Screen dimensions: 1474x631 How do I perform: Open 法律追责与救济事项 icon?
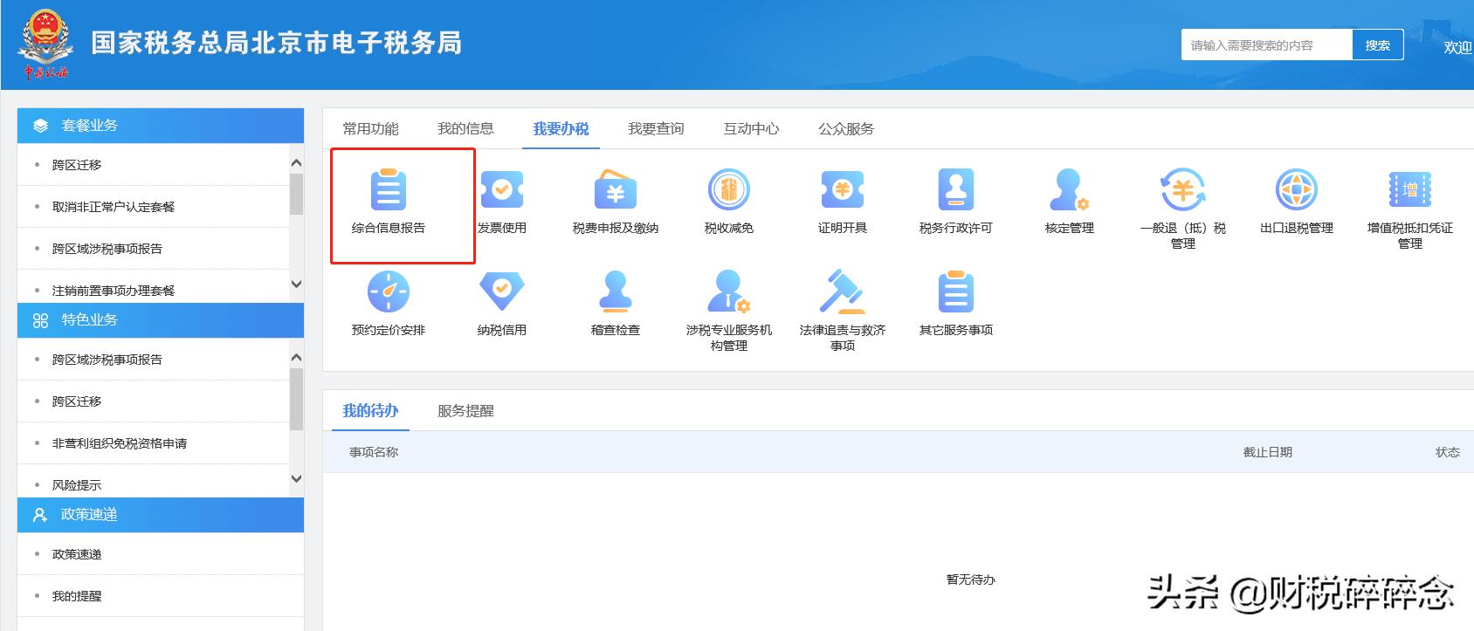pos(843,291)
